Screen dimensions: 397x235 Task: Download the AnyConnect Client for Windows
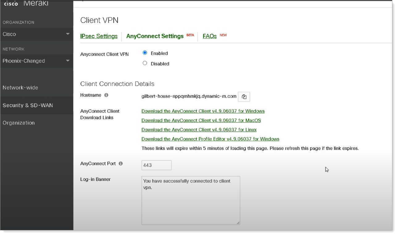coord(203,111)
